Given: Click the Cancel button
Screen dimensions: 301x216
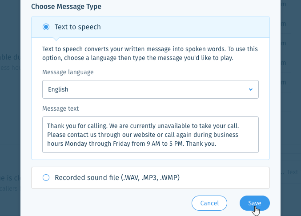Looking at the screenshot, I should tap(209, 203).
